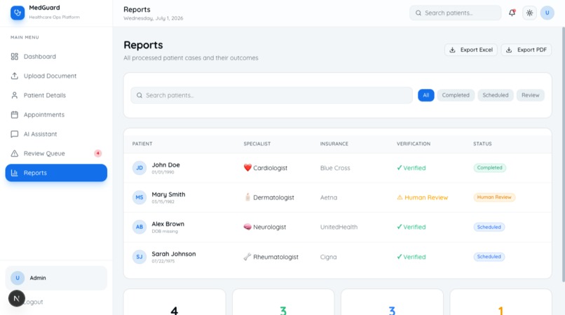Viewport: 565px width, 315px height.
Task: Select the Reports menu item
Action: tap(56, 173)
